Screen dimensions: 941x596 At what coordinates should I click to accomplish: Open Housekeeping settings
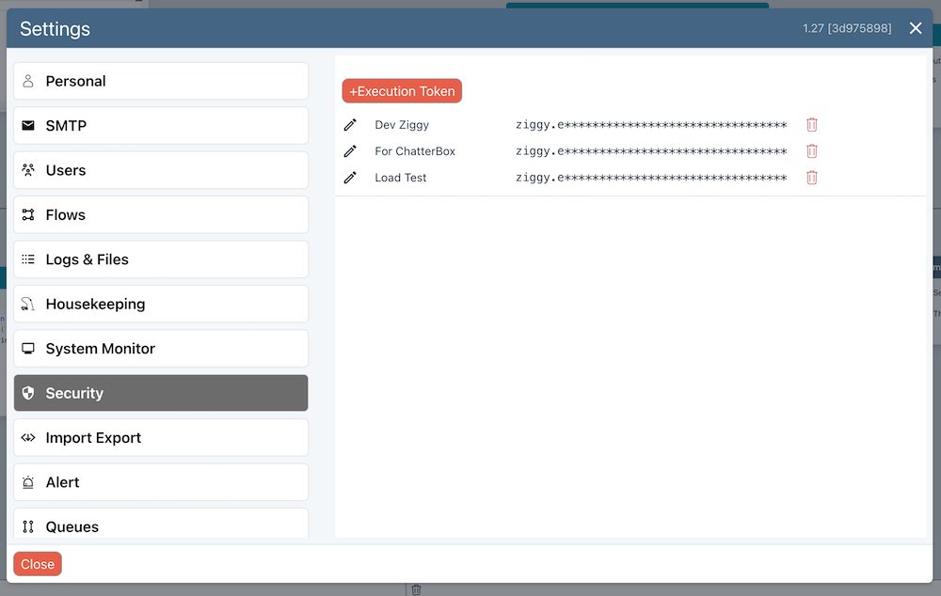(x=161, y=305)
